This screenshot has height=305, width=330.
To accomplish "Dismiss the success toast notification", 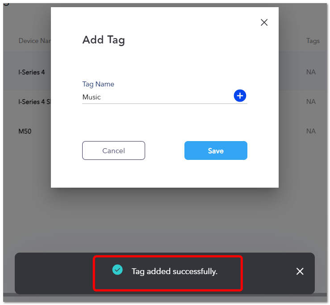I will 300,271.
